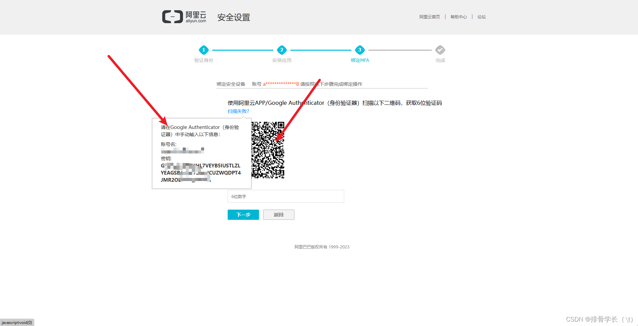Click step 3 绑定MFA diamond icon
This screenshot has width=638, height=326.
[x=360, y=50]
